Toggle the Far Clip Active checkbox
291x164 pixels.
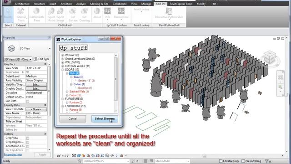27,150
